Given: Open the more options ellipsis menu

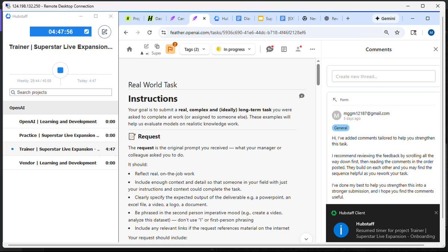Looking at the screenshot, I should pos(312,49).
